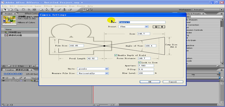Click the delete trash icon in Project panel
Viewport: 225px width, 107px height.
(29, 66)
